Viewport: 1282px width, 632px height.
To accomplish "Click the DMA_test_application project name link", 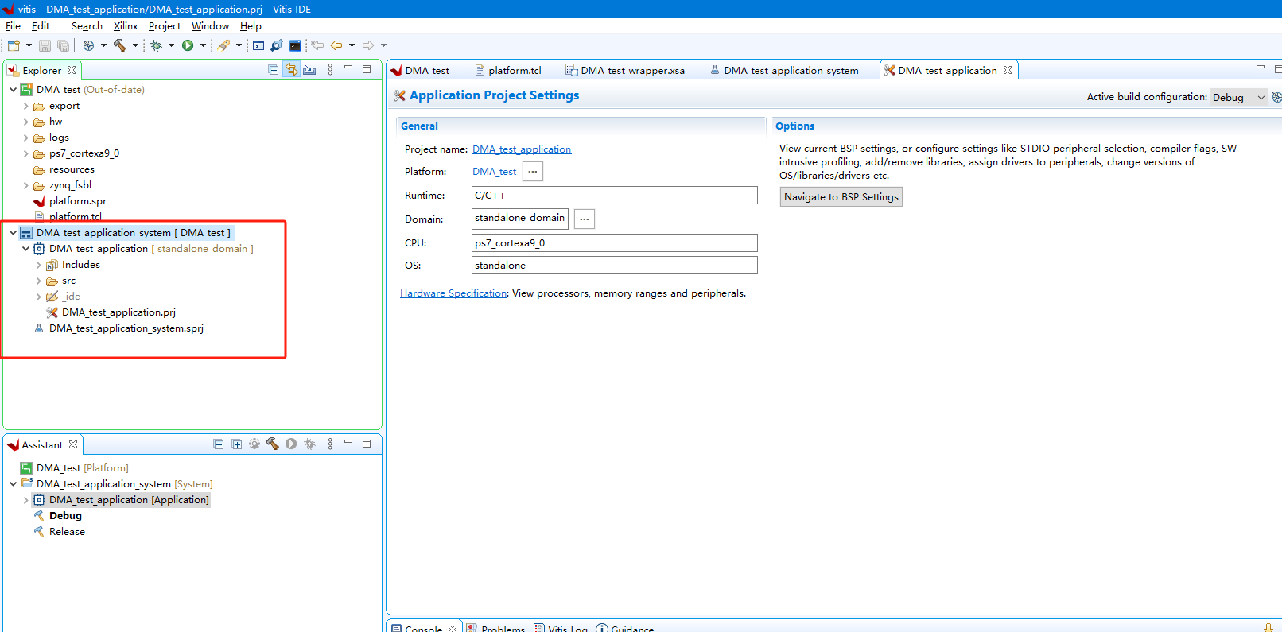I will [522, 149].
